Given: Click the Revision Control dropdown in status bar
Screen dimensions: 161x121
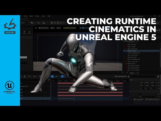Looking at the screenshot, I should (x=153, y=99).
